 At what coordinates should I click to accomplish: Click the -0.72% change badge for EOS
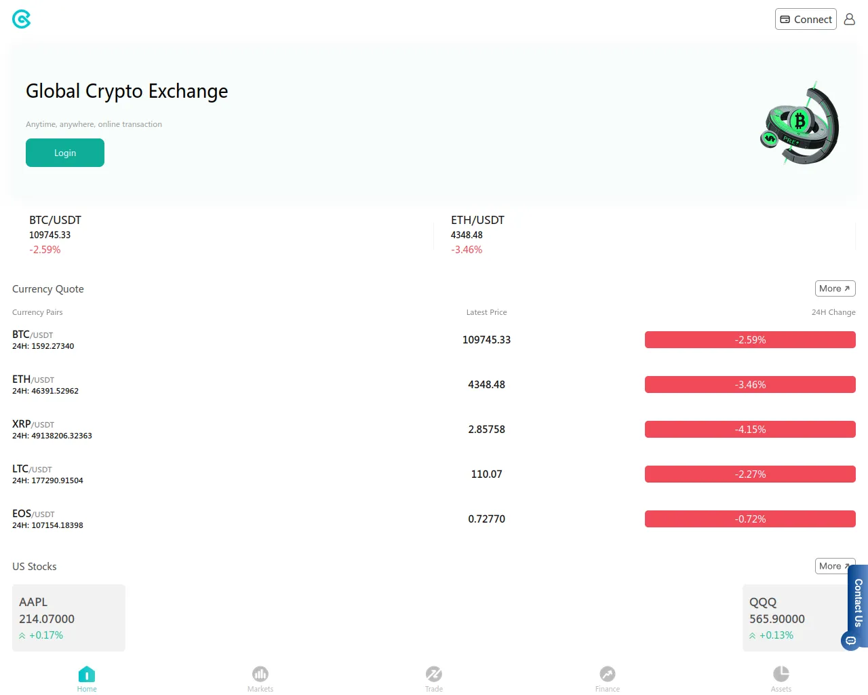(750, 519)
